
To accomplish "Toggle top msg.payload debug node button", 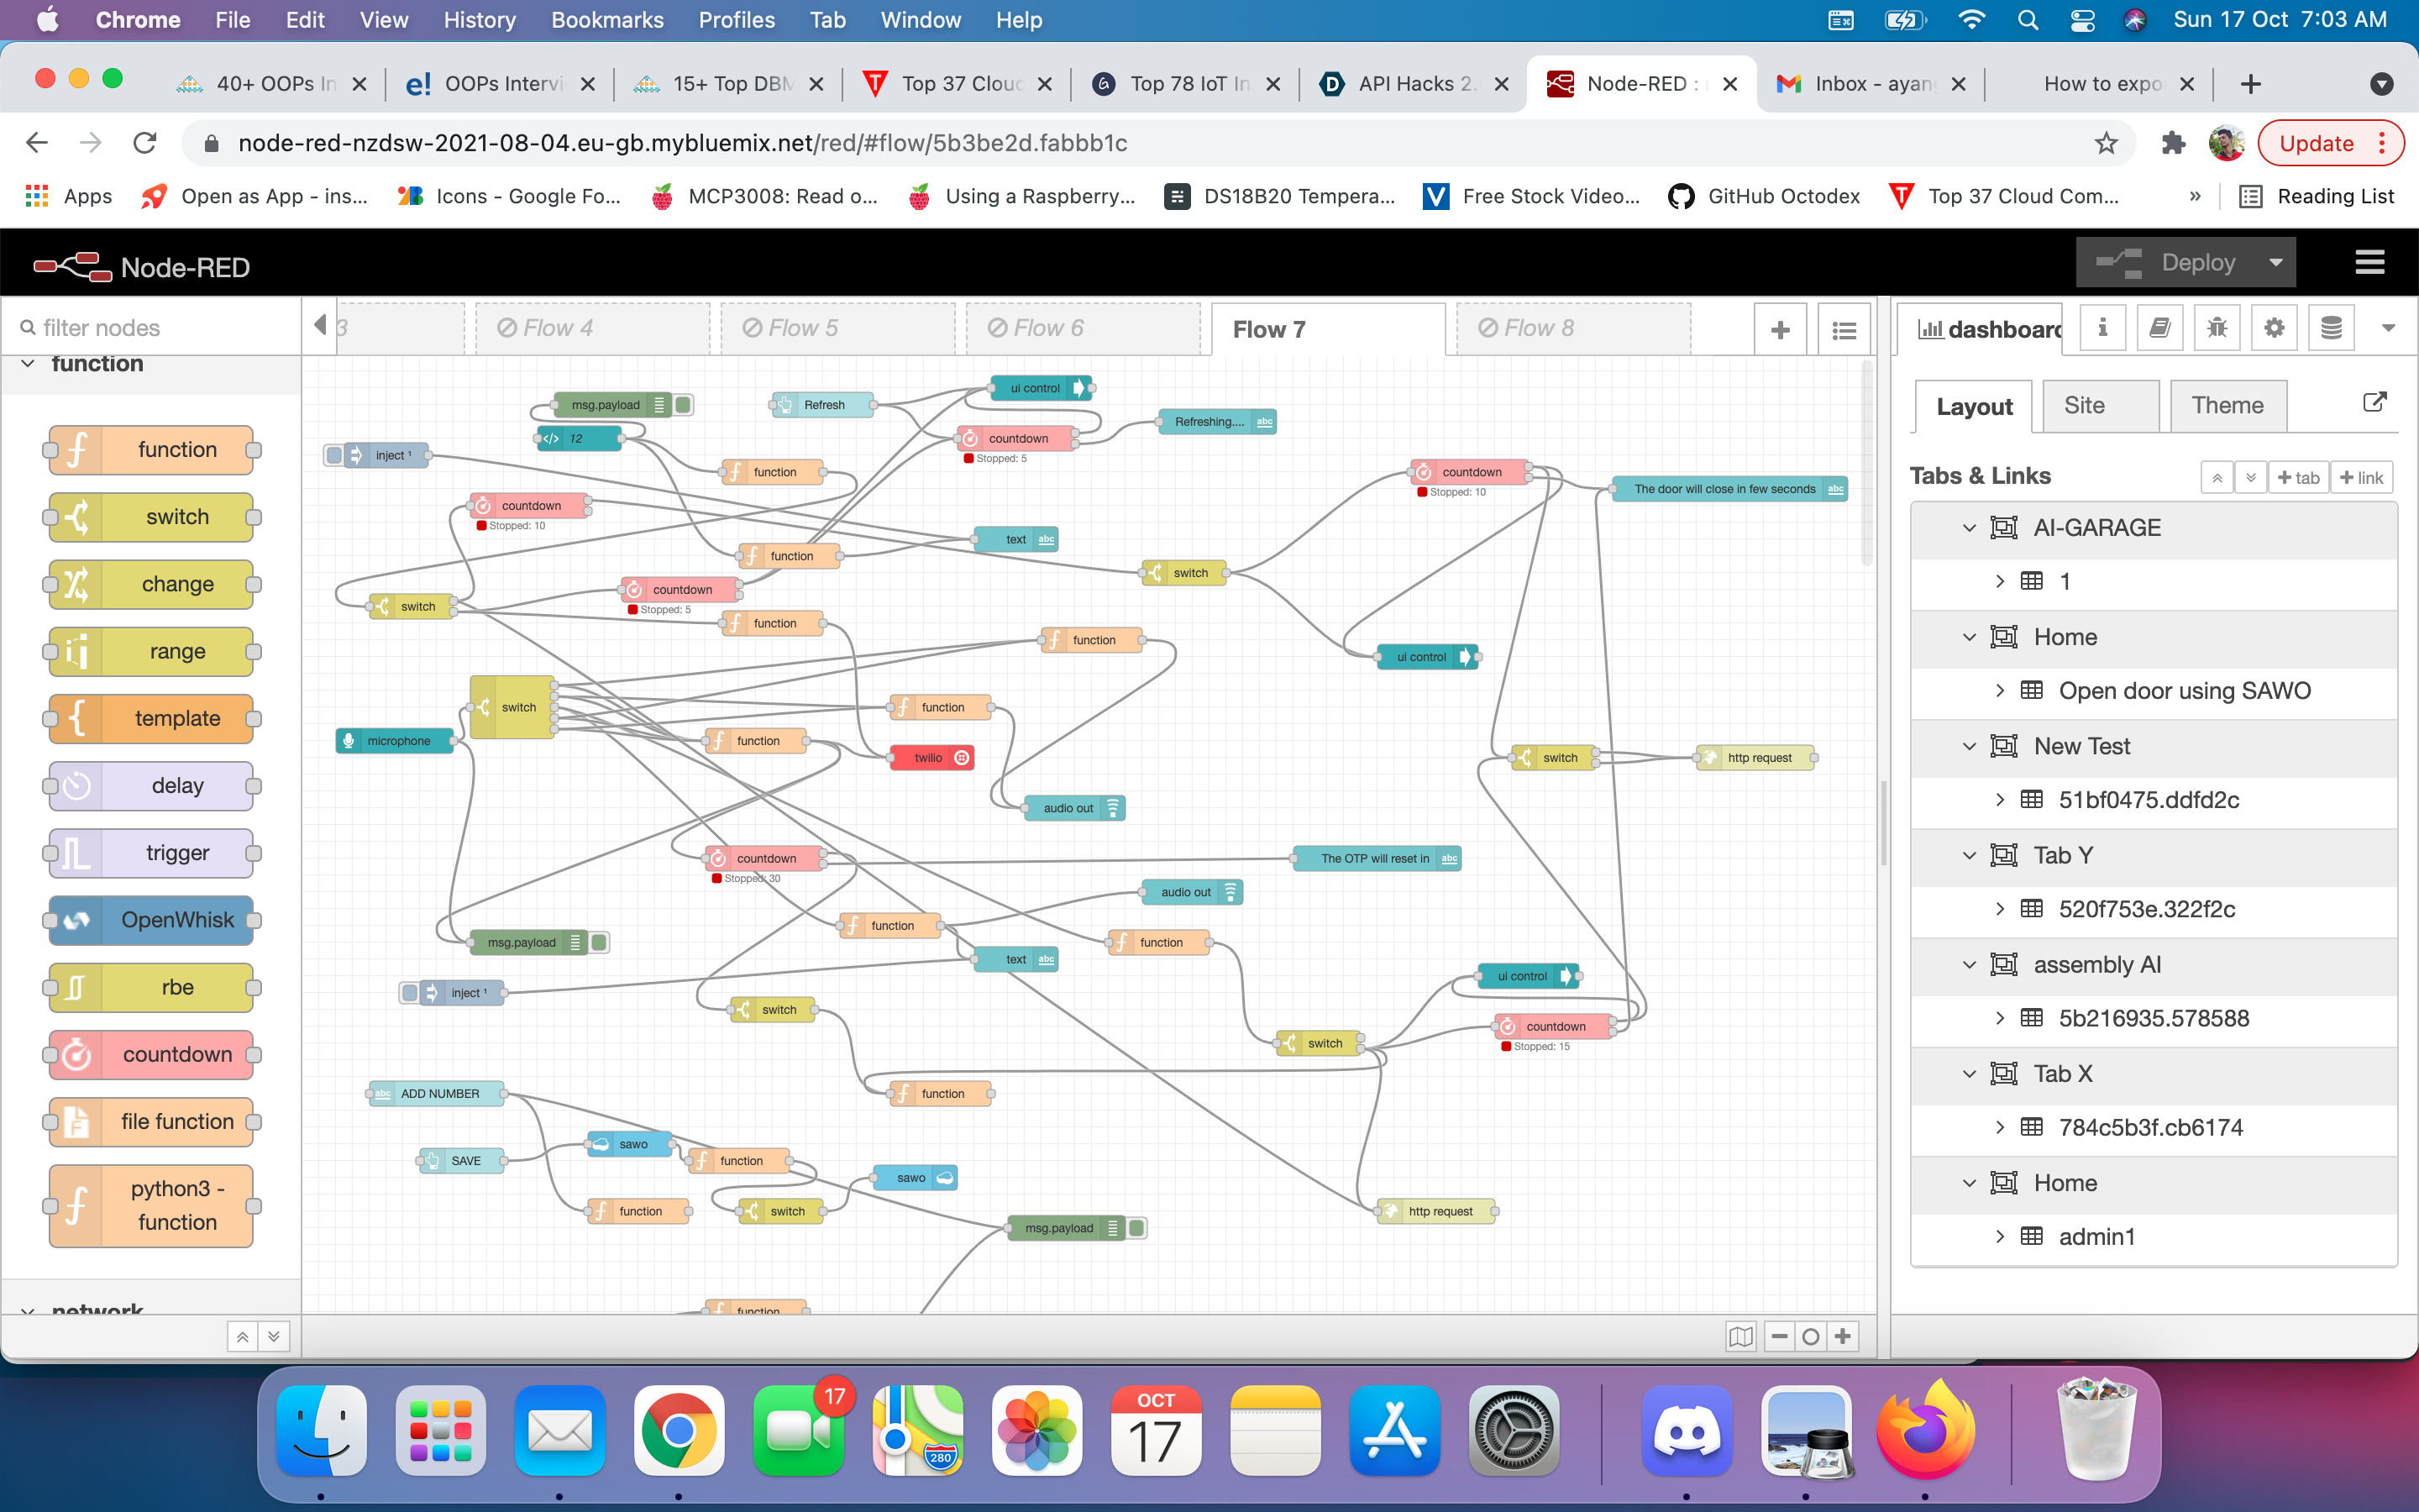I will (x=684, y=405).
